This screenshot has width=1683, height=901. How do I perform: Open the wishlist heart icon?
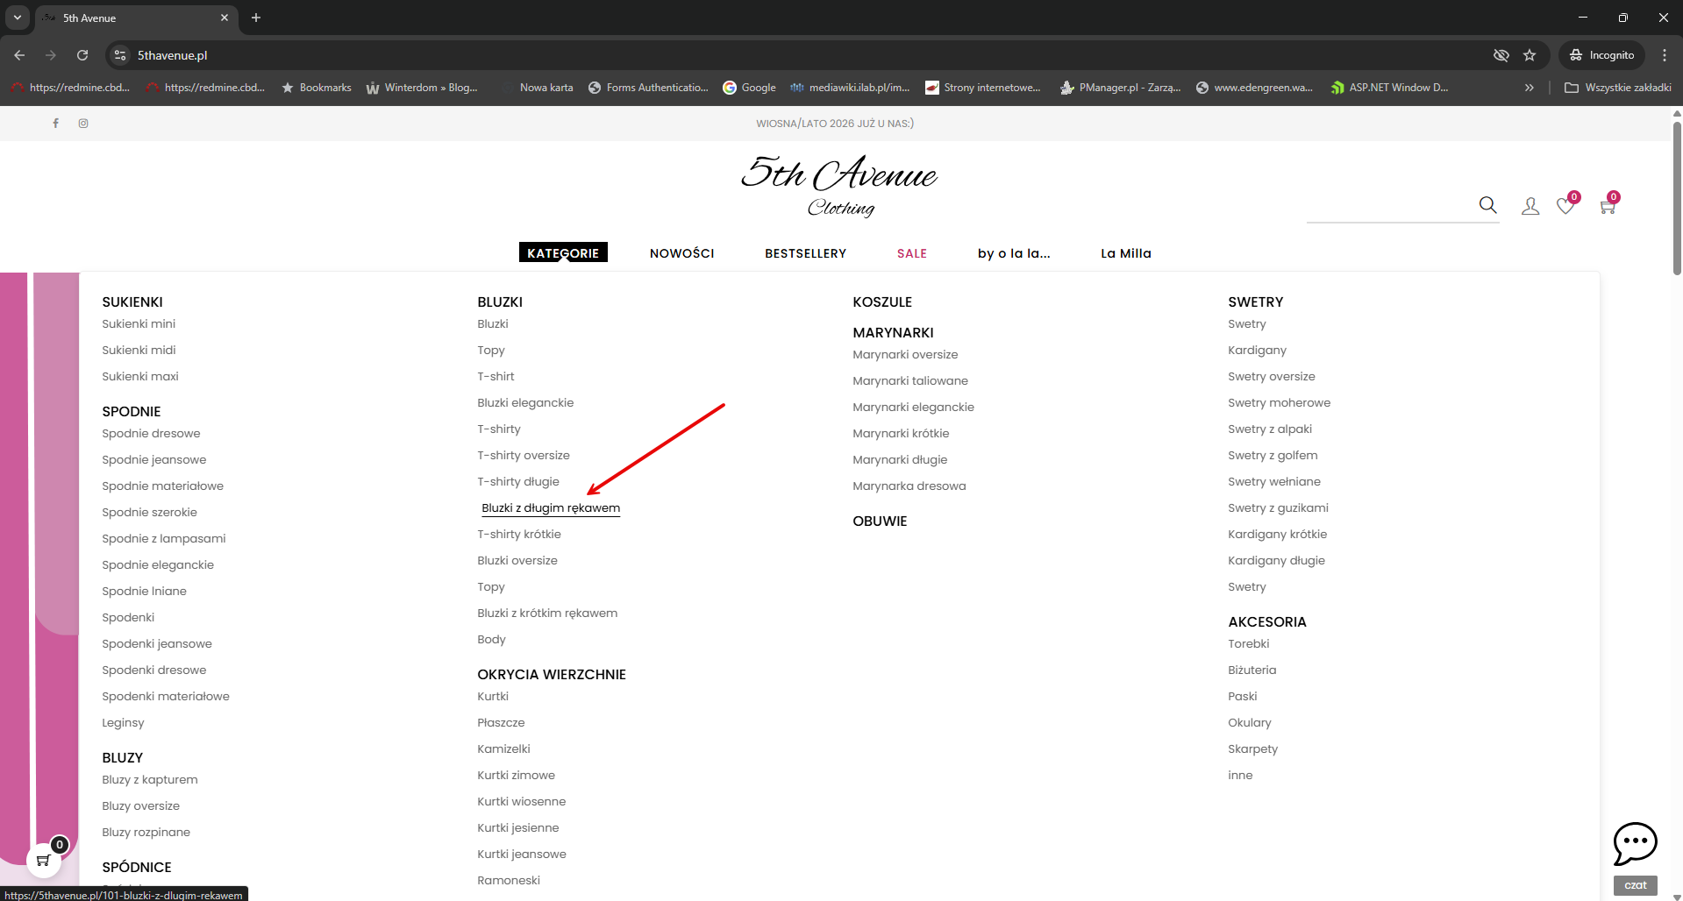coord(1565,206)
